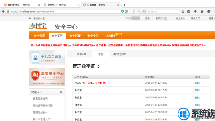Click the search magnifier icon
The width and height of the screenshot is (215, 121).
140,11
